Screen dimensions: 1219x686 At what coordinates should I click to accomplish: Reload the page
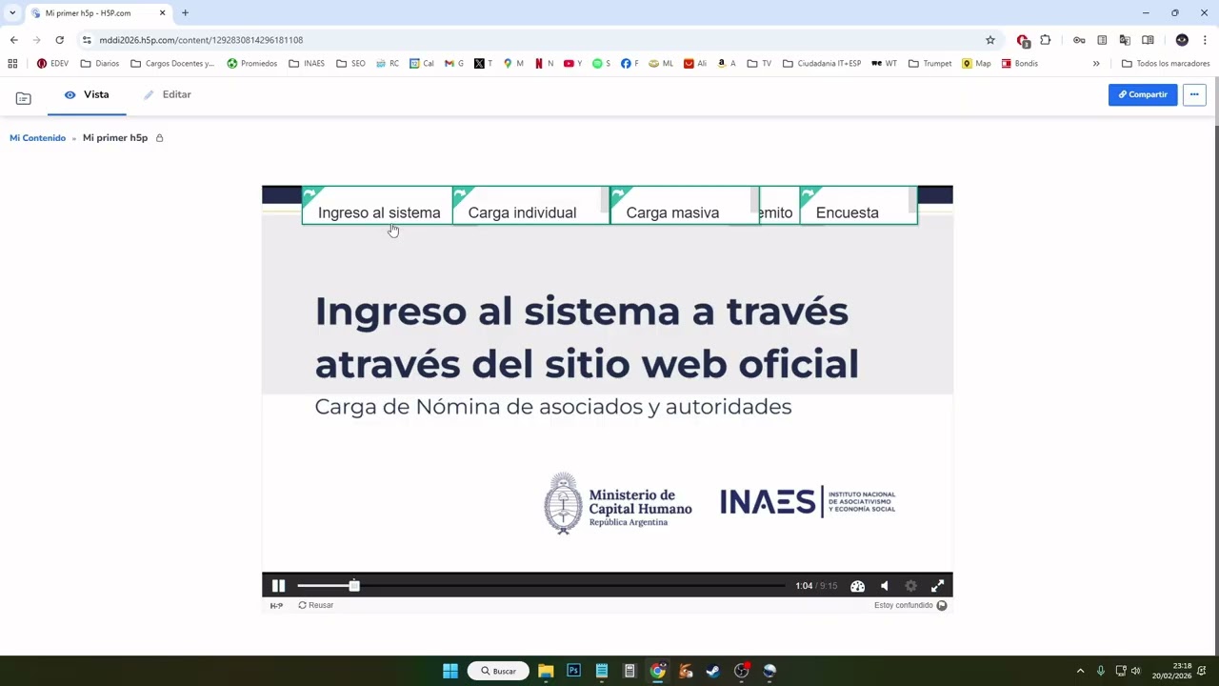(59, 40)
